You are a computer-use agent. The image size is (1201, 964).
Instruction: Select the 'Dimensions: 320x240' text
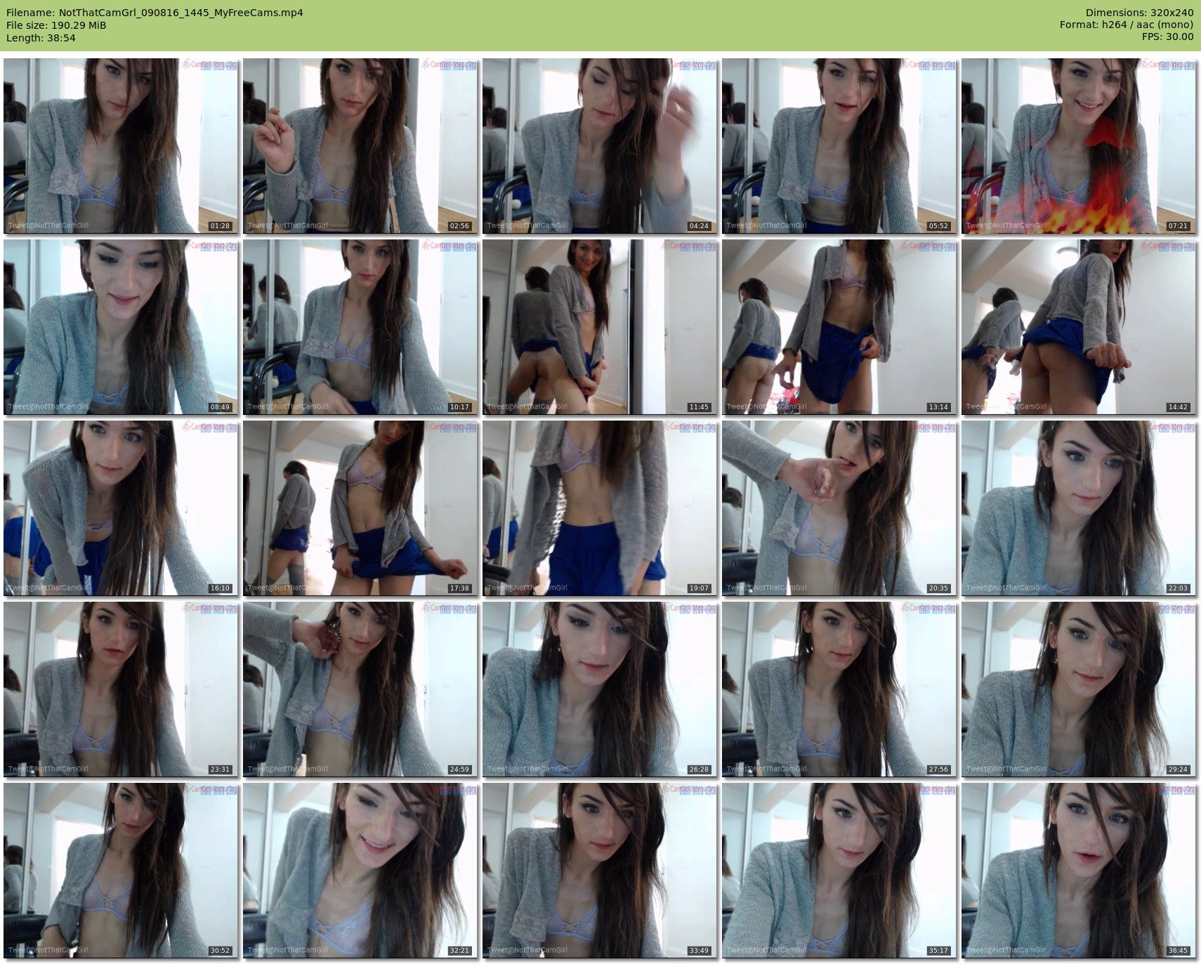1139,13
